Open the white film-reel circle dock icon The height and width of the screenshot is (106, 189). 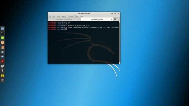[x=2, y=66]
